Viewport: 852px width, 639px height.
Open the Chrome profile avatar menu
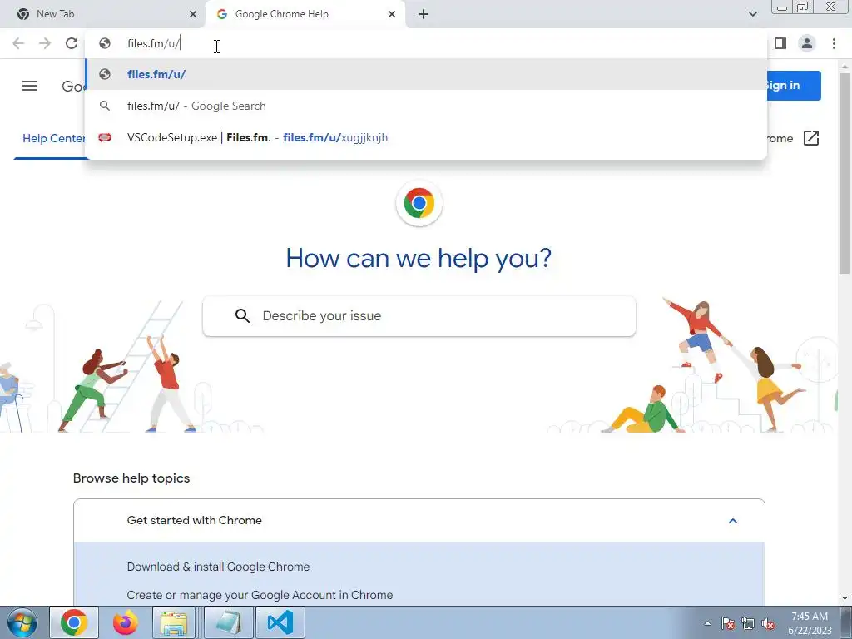(807, 43)
